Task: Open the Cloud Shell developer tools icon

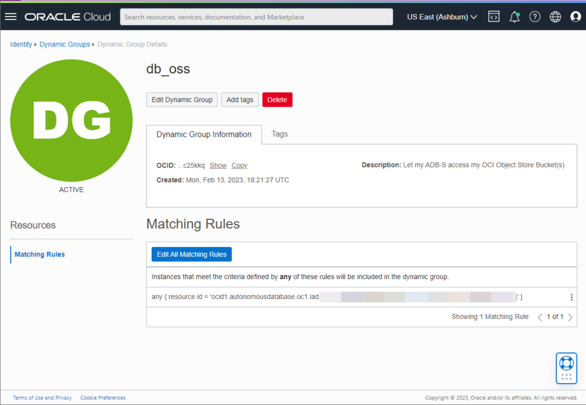Action: pyautogui.click(x=494, y=17)
